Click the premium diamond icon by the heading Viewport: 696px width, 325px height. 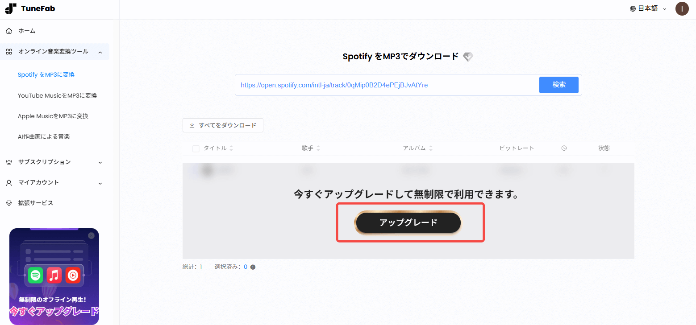click(468, 57)
